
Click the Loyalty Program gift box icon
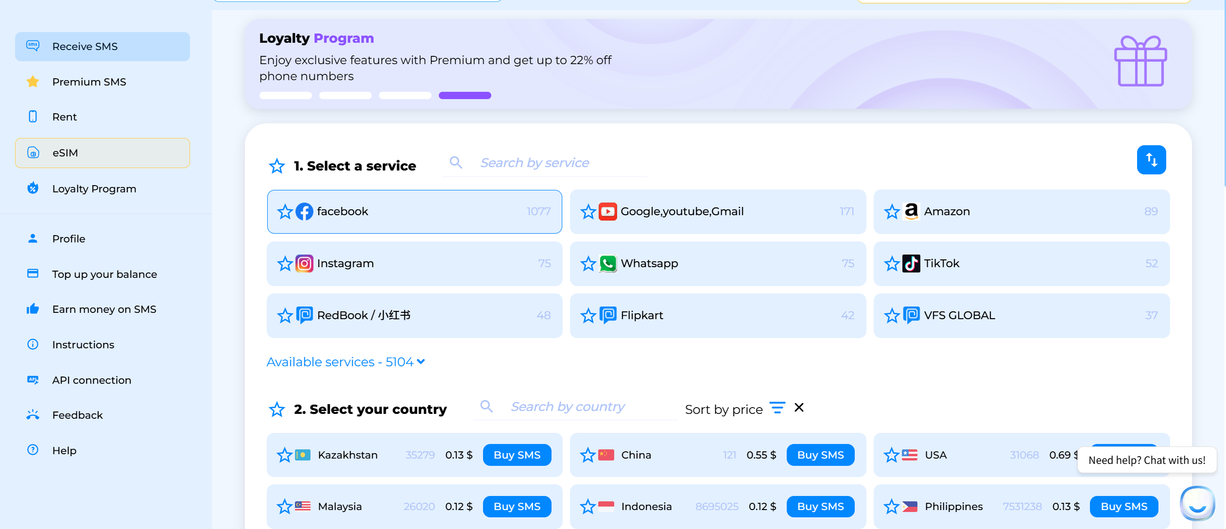click(x=1140, y=61)
